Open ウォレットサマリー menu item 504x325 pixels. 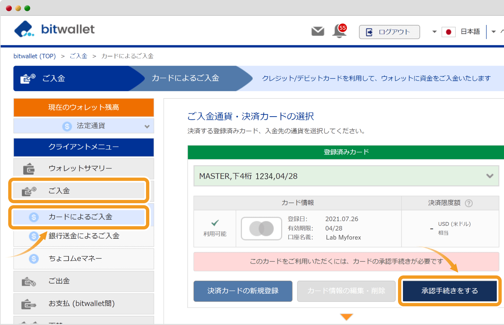84,168
